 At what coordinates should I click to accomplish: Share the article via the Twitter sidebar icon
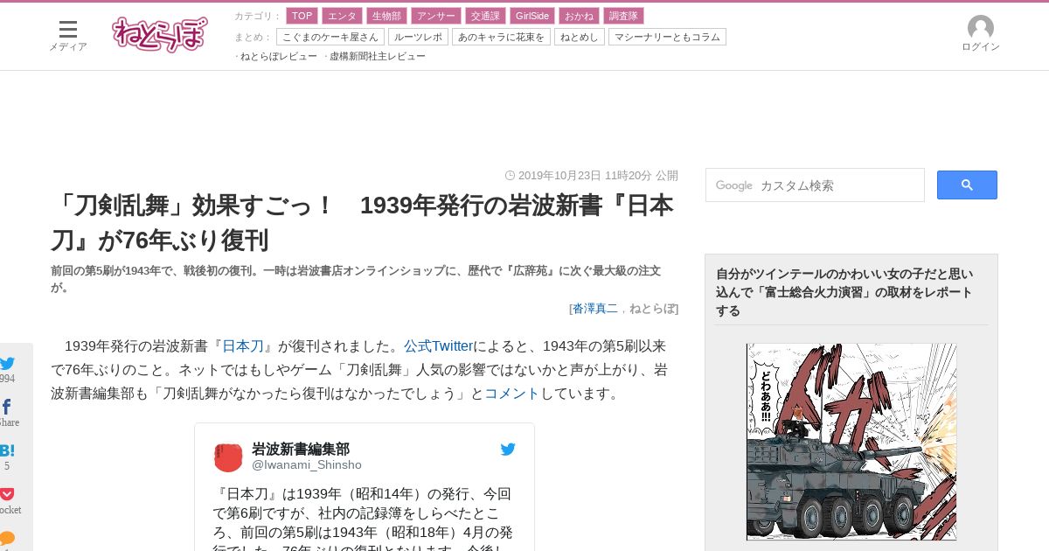point(7,363)
